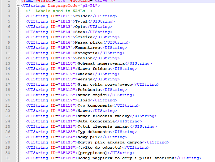The width and height of the screenshot is (215, 162).
Task: Click "Dodaj najpierw foldery i pliki szablonu" text
Action: coord(126,158)
